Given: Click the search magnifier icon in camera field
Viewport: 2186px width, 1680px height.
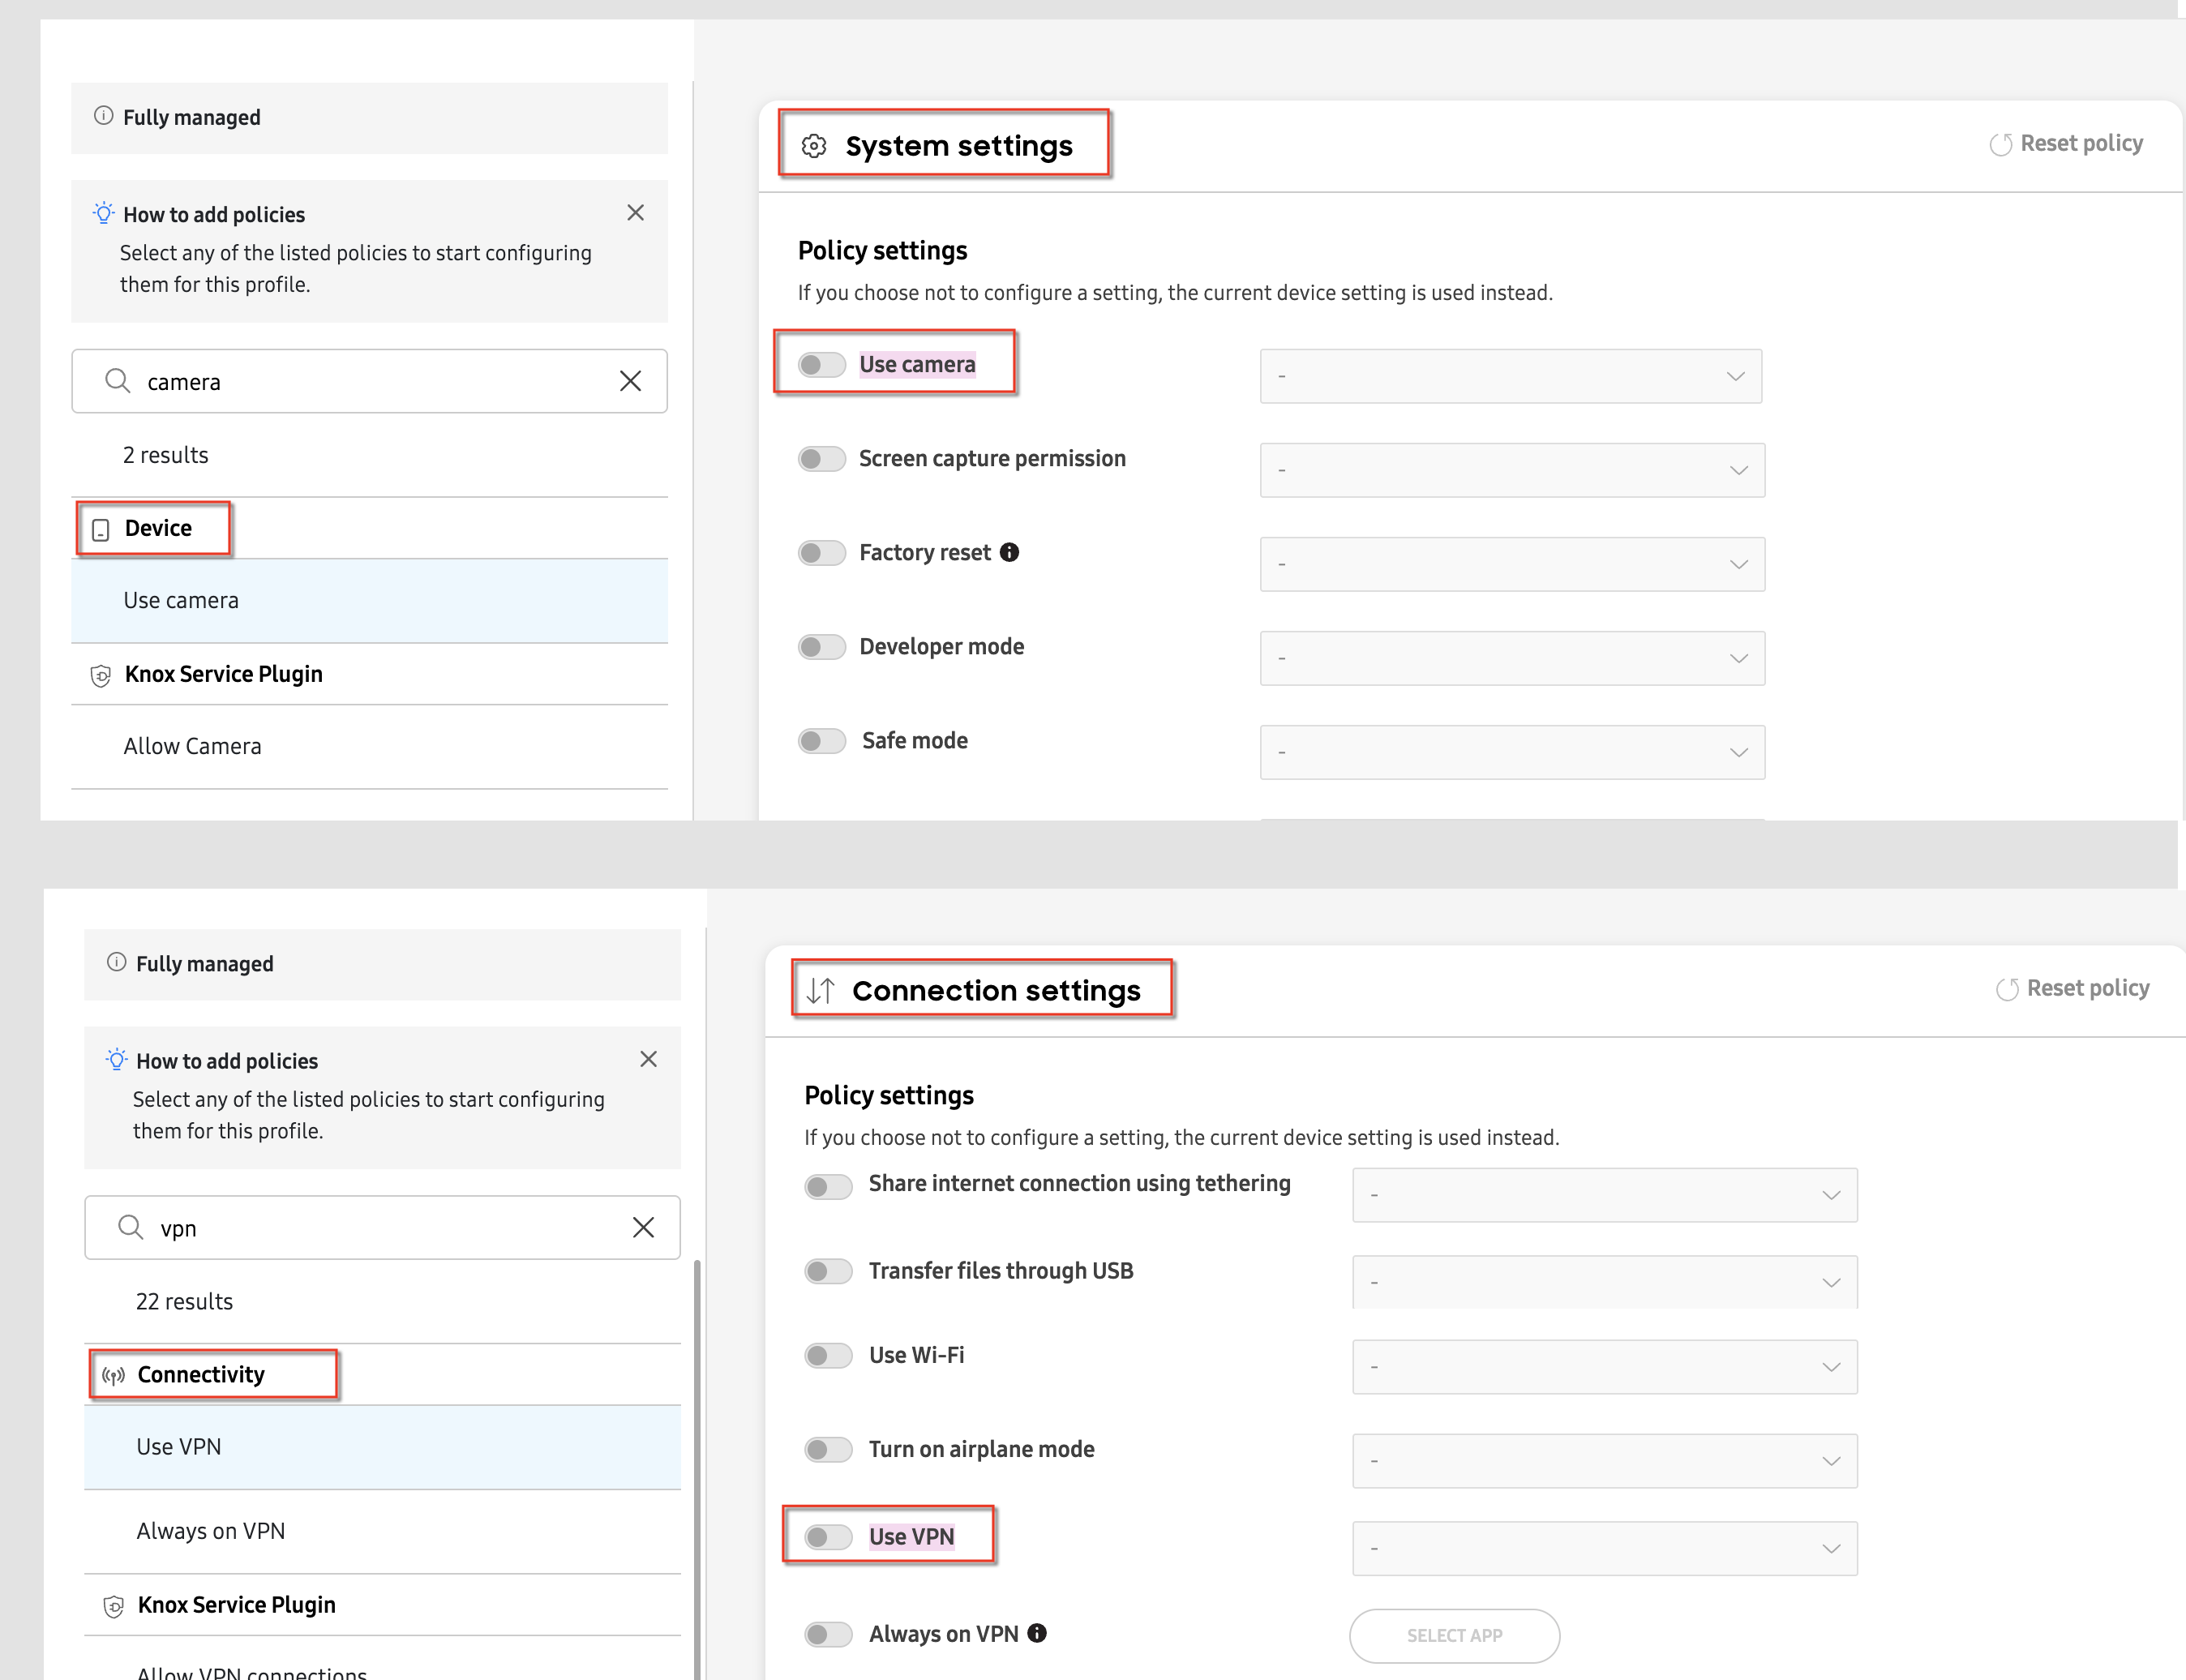Looking at the screenshot, I should click(x=118, y=381).
